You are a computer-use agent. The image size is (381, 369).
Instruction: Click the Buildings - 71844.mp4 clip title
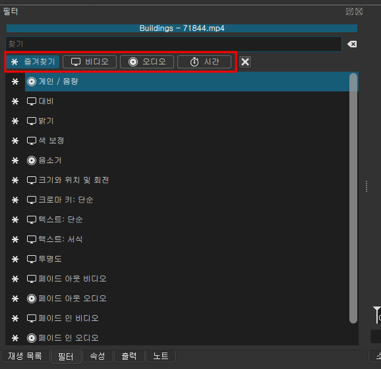tap(182, 28)
